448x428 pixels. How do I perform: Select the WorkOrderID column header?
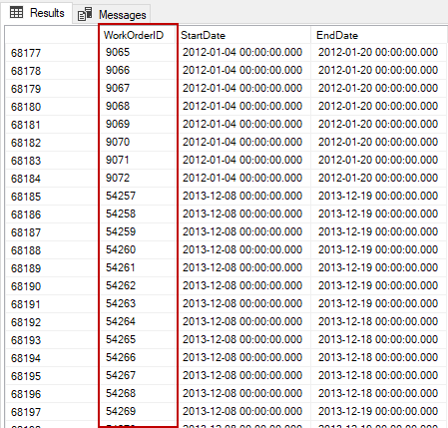137,35
